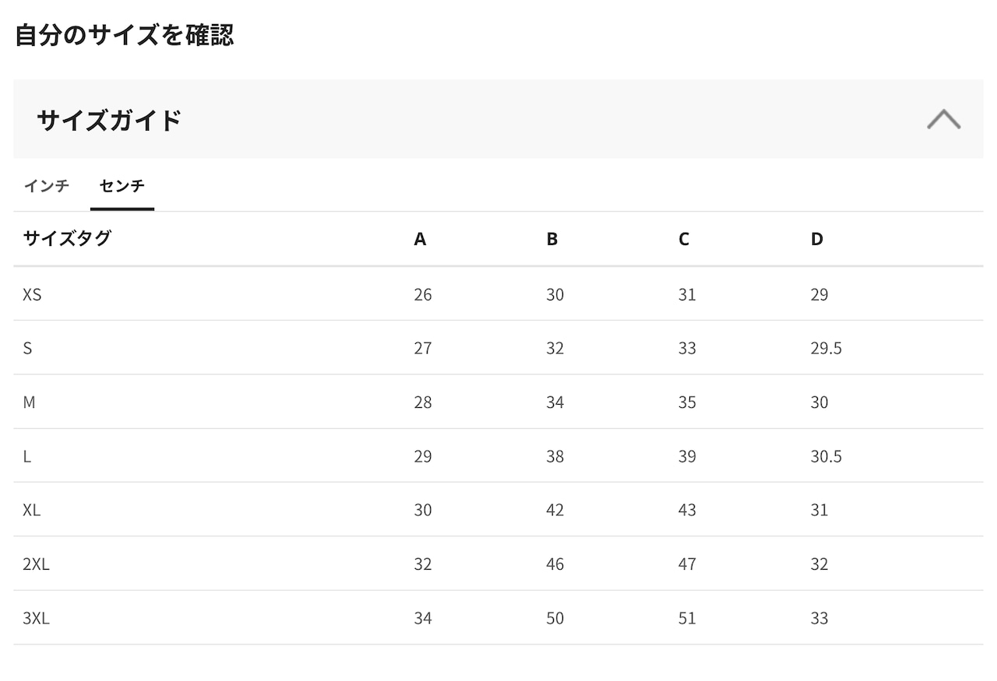Click the 自分のサイズを確認 heading
This screenshot has width=997, height=681.
125,35
